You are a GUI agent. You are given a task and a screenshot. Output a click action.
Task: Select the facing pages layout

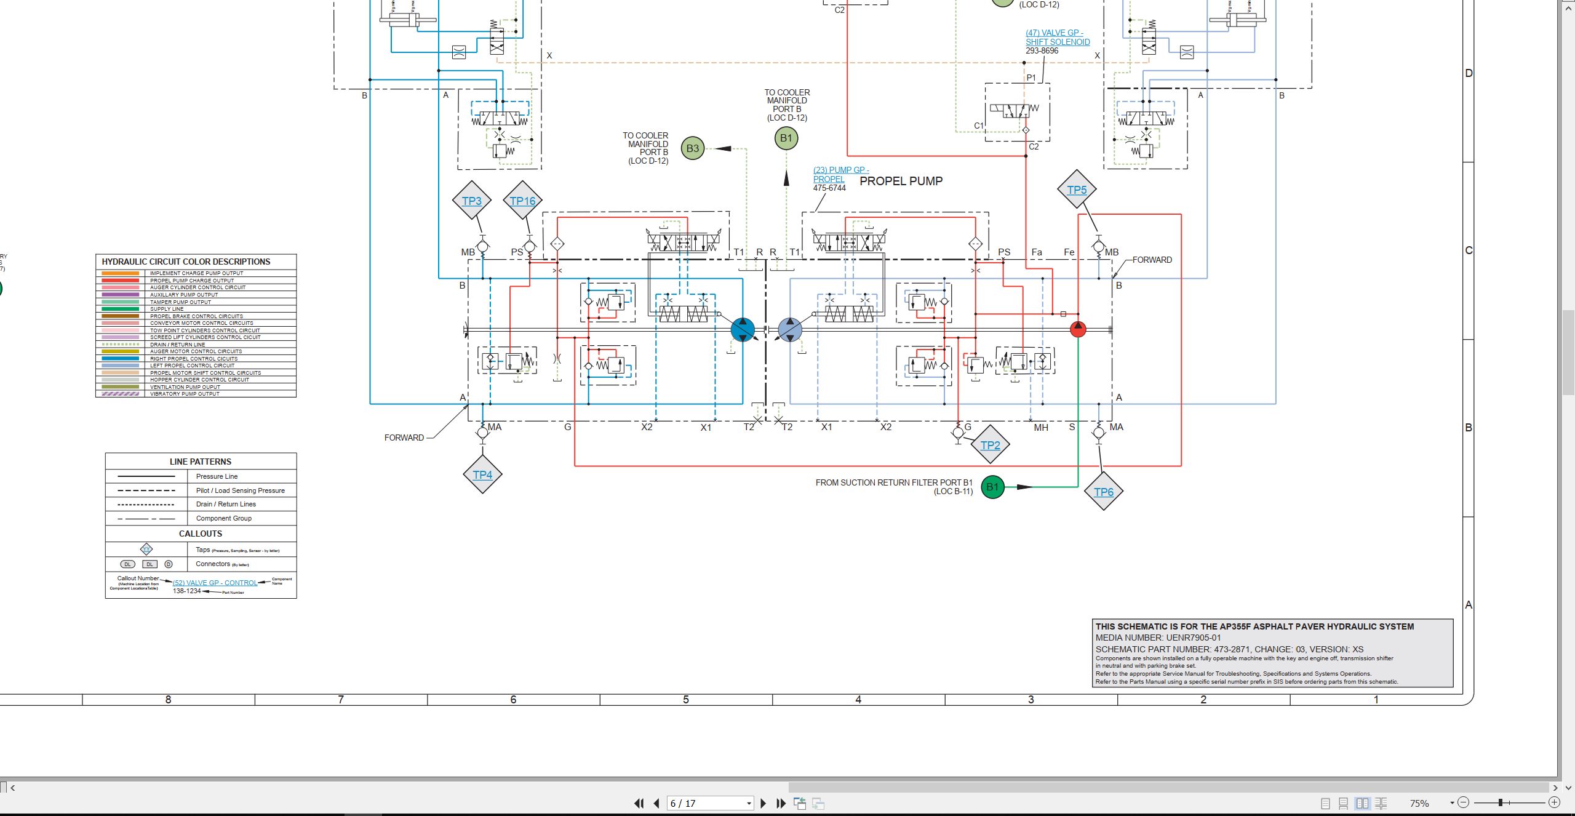[1363, 803]
